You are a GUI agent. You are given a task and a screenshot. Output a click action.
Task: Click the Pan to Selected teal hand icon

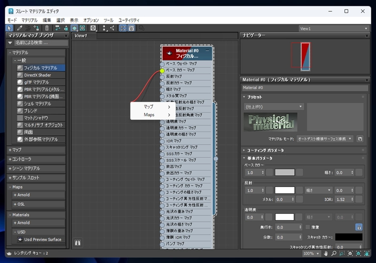click(367, 254)
